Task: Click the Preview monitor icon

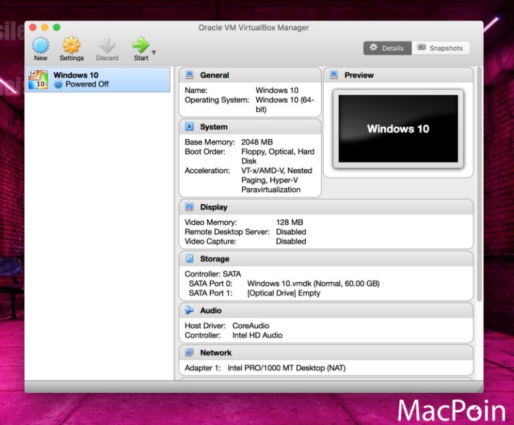Action: (x=334, y=76)
